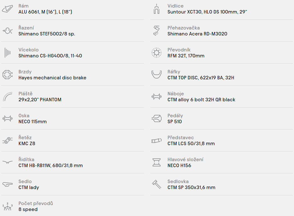Select the chainring icon next to Převodník

pos(157,53)
